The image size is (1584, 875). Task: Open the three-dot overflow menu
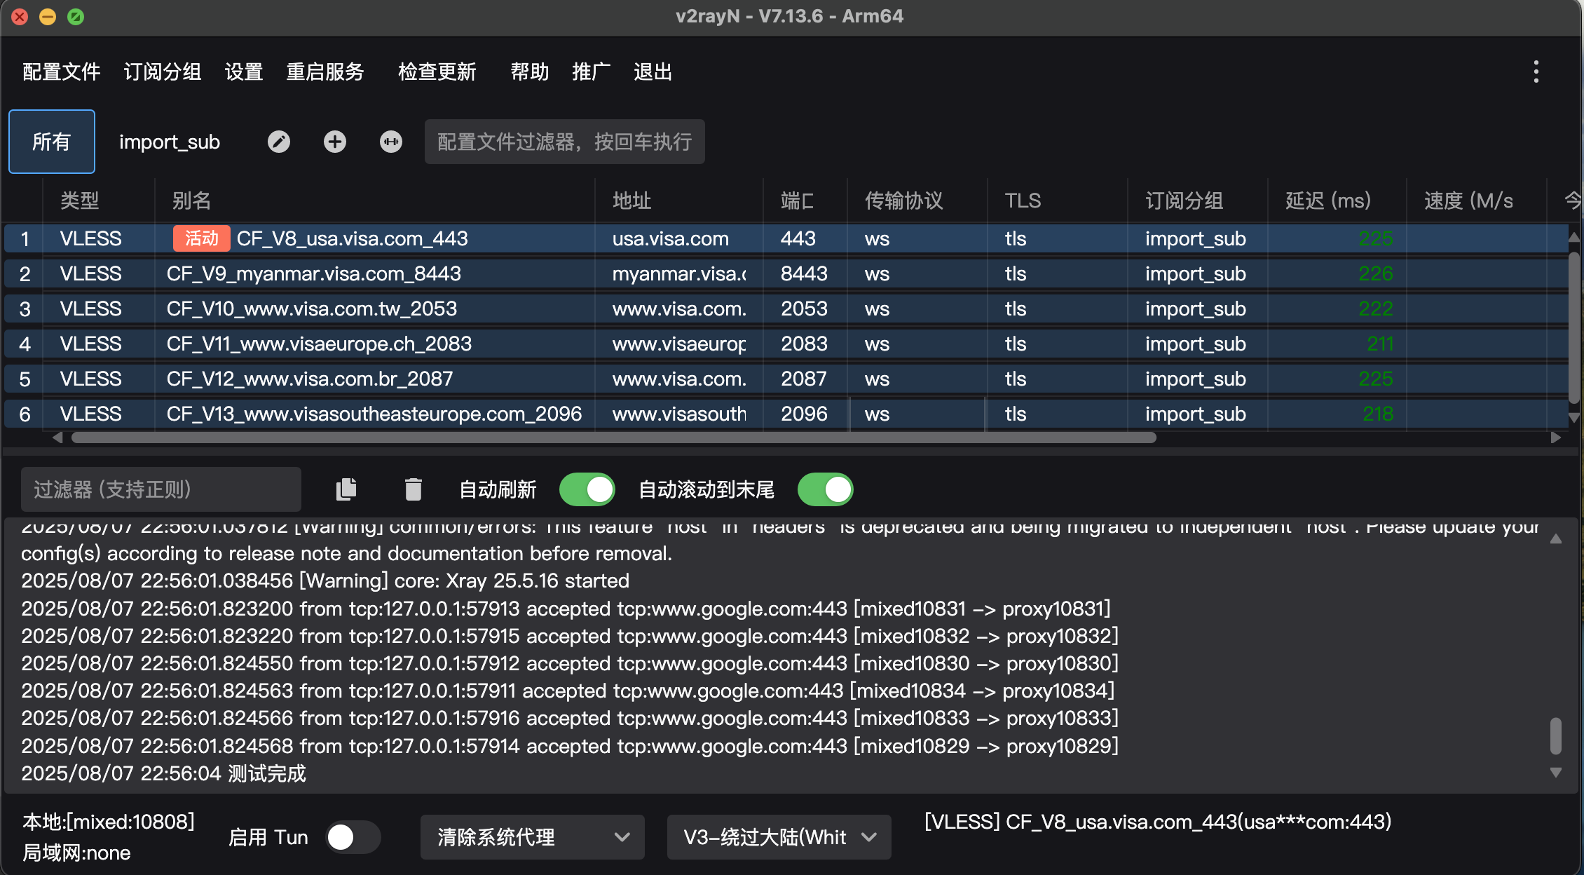pyautogui.click(x=1535, y=71)
